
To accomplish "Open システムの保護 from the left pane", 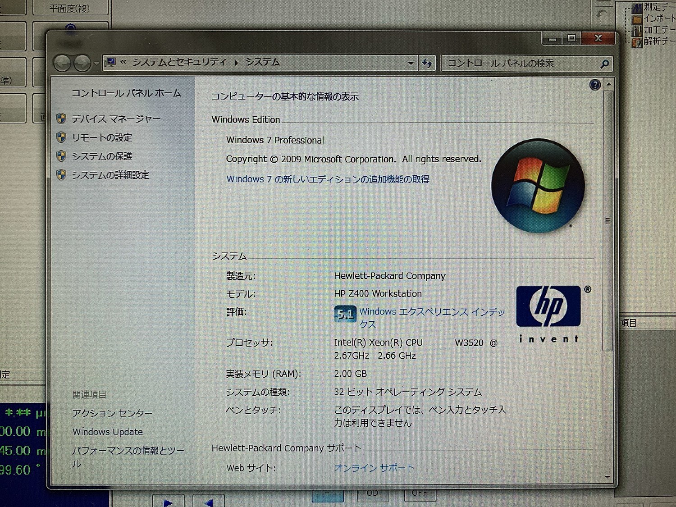I will click(x=102, y=156).
